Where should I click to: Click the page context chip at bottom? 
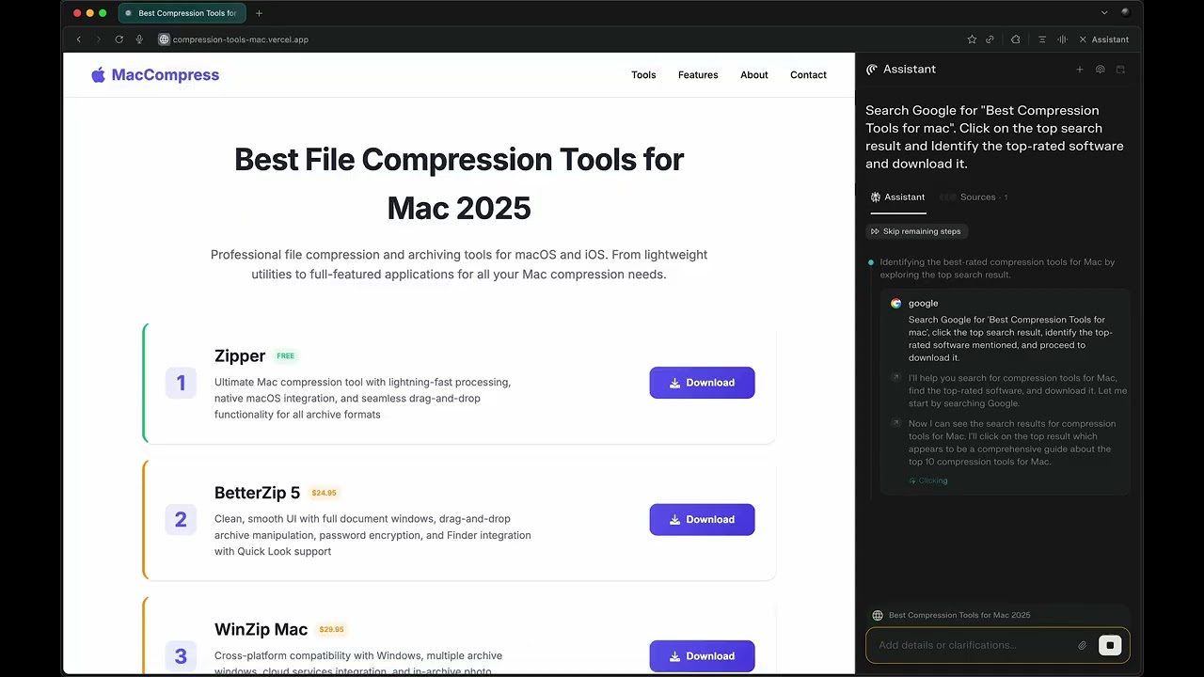point(952,615)
